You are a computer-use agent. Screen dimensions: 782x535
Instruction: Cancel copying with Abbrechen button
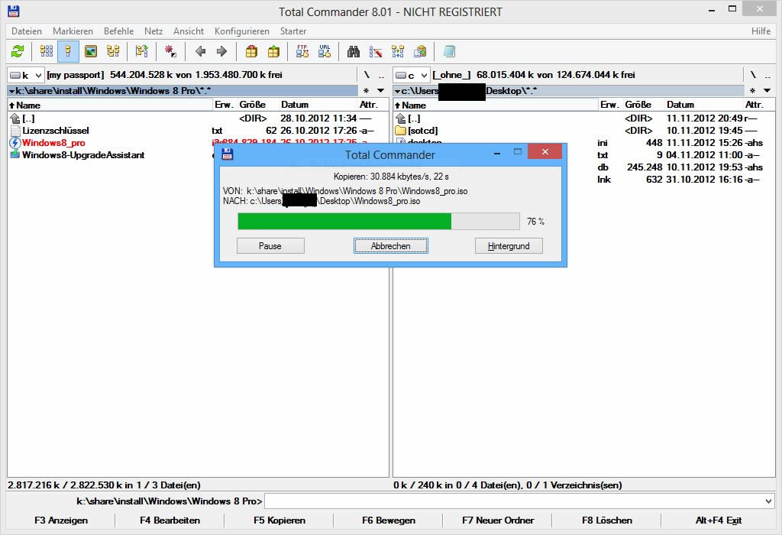coord(391,246)
